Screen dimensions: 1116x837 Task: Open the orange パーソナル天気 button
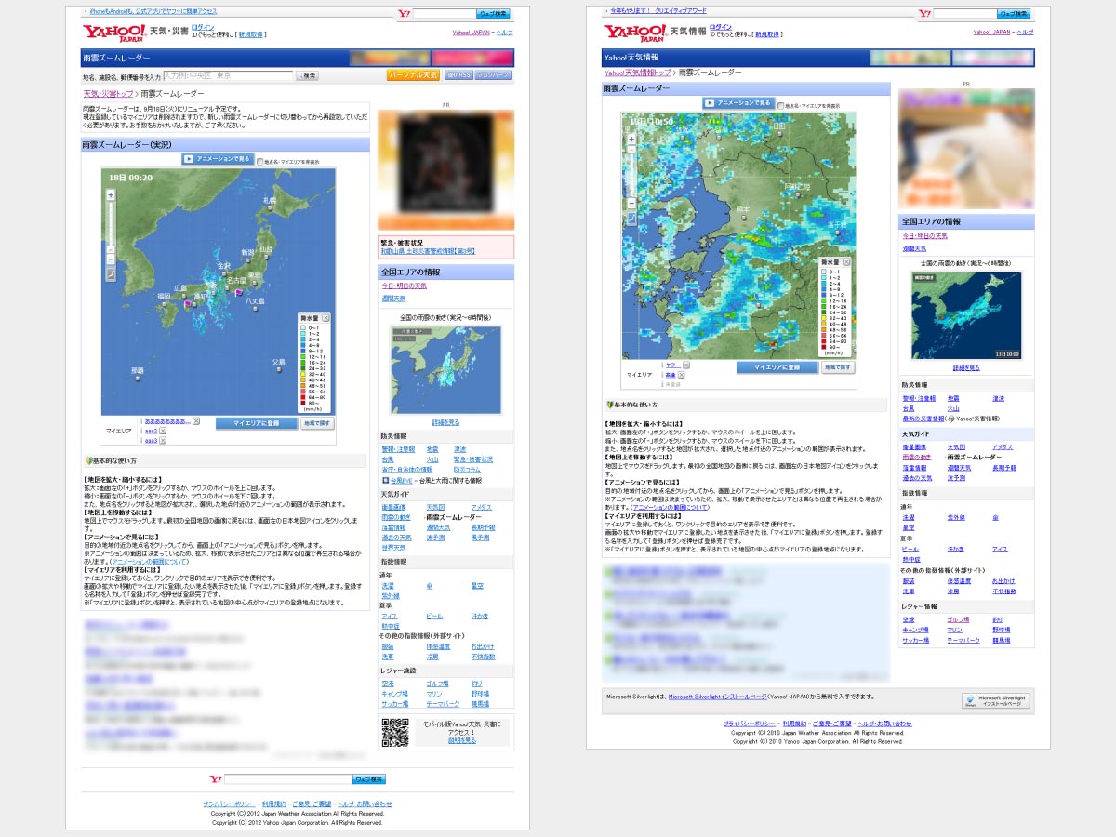413,75
